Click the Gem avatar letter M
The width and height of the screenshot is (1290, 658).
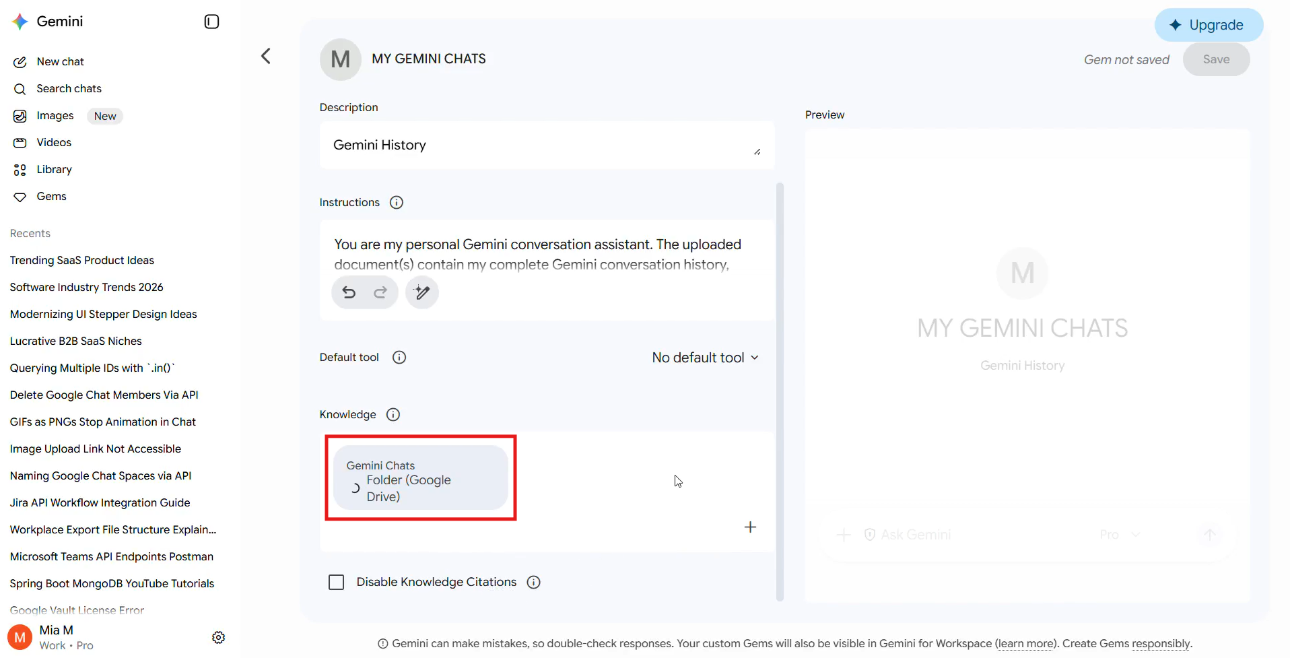pyautogui.click(x=341, y=59)
